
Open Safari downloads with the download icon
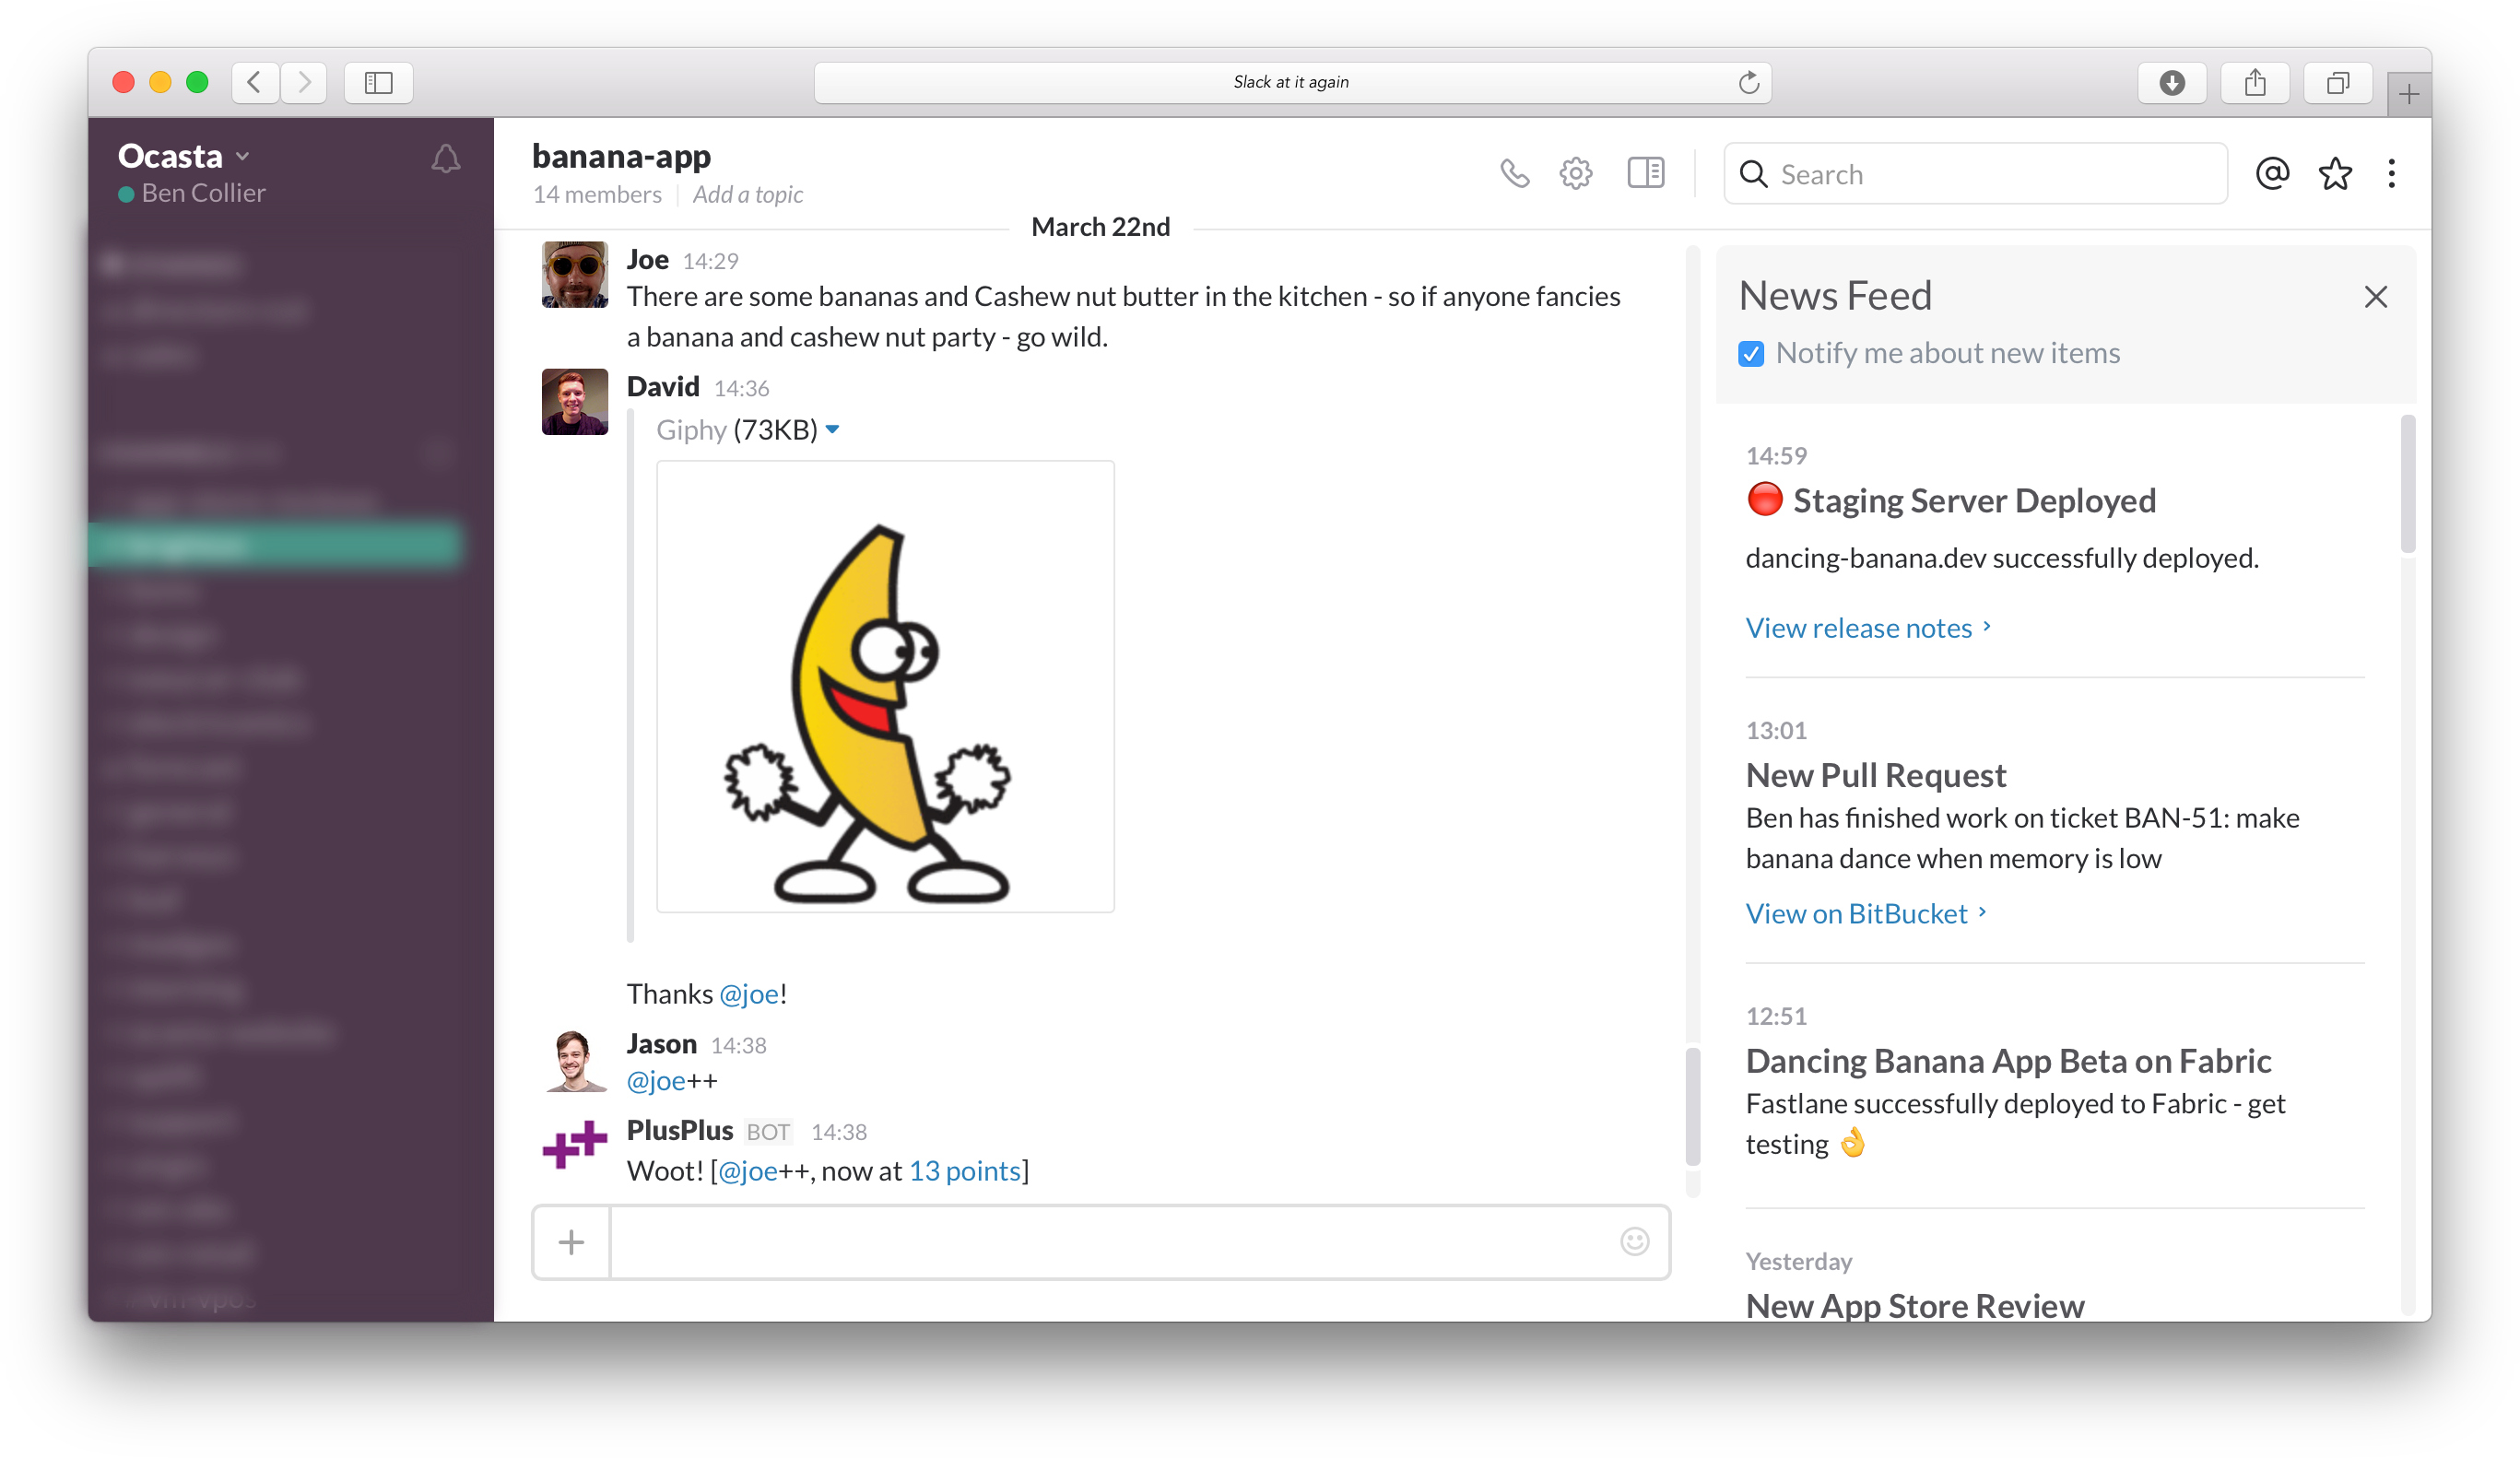click(2172, 83)
